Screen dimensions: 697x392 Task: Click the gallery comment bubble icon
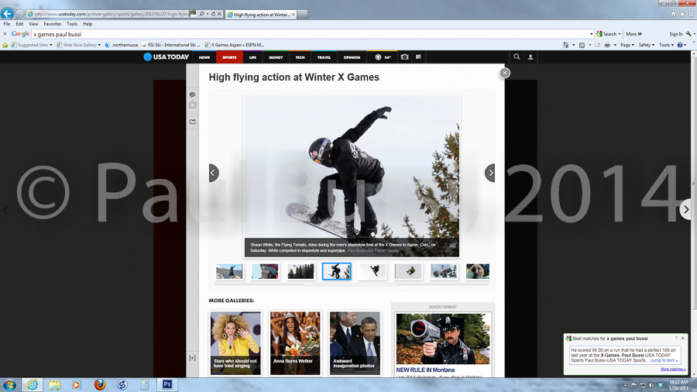(193, 95)
